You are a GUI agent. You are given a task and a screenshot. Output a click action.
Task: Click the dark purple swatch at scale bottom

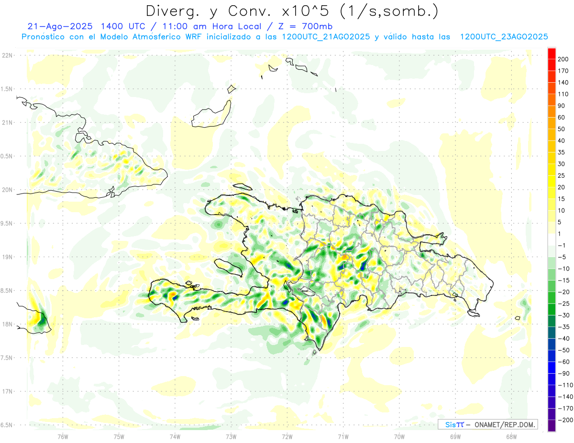pos(552,426)
